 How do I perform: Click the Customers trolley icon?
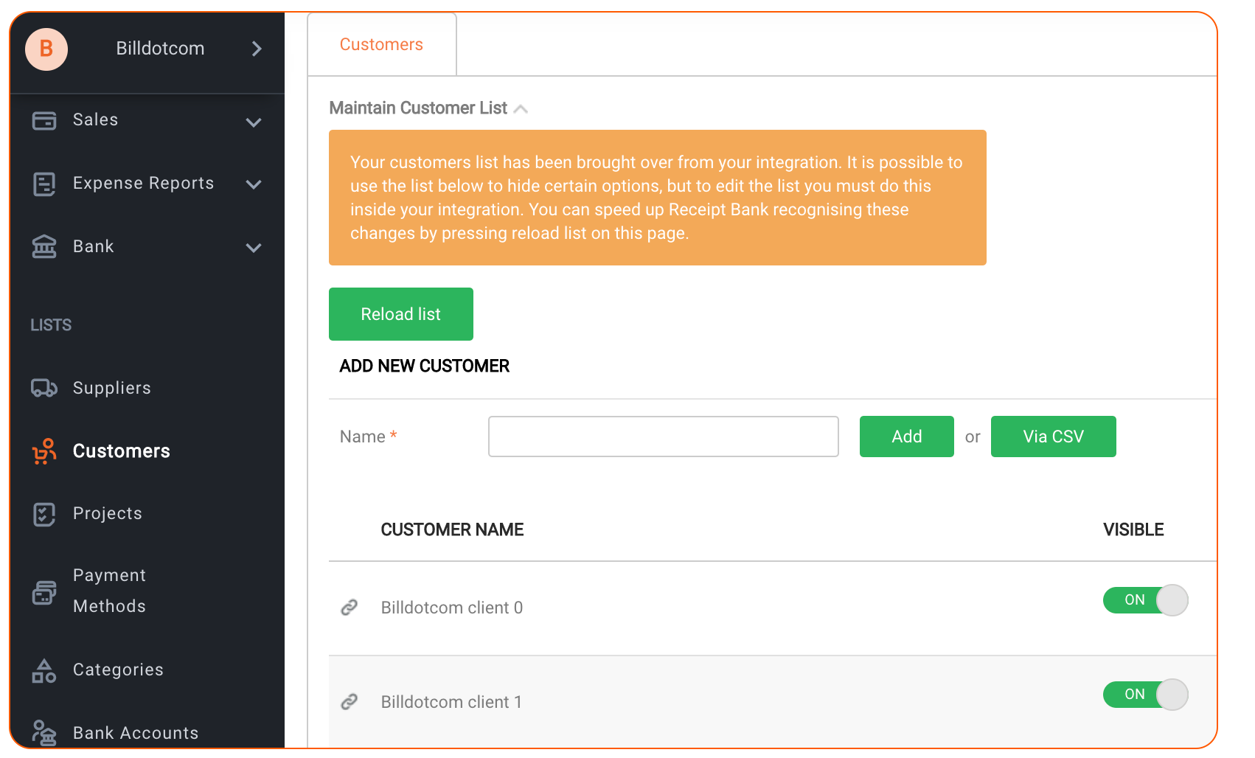point(44,451)
